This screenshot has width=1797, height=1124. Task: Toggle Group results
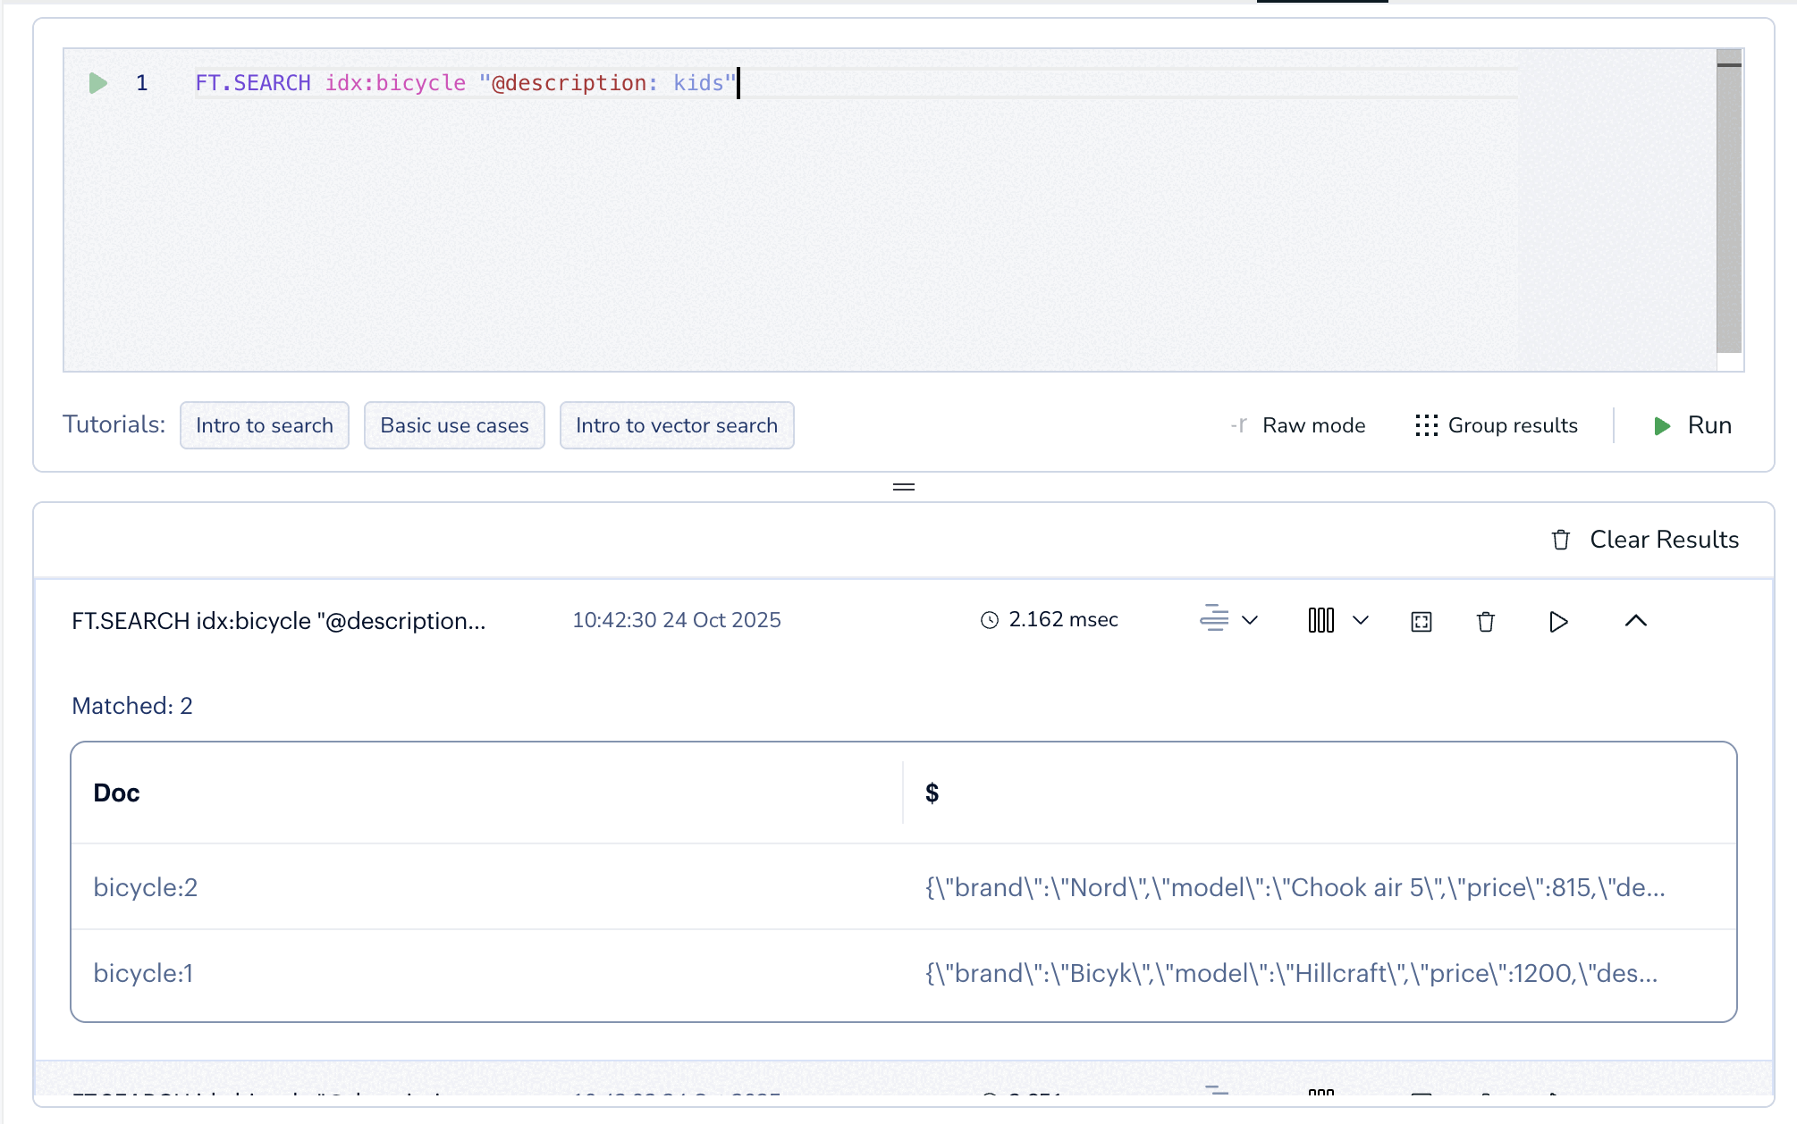pos(1497,425)
